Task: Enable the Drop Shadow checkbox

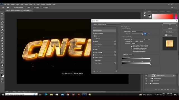Action: tap(94, 63)
